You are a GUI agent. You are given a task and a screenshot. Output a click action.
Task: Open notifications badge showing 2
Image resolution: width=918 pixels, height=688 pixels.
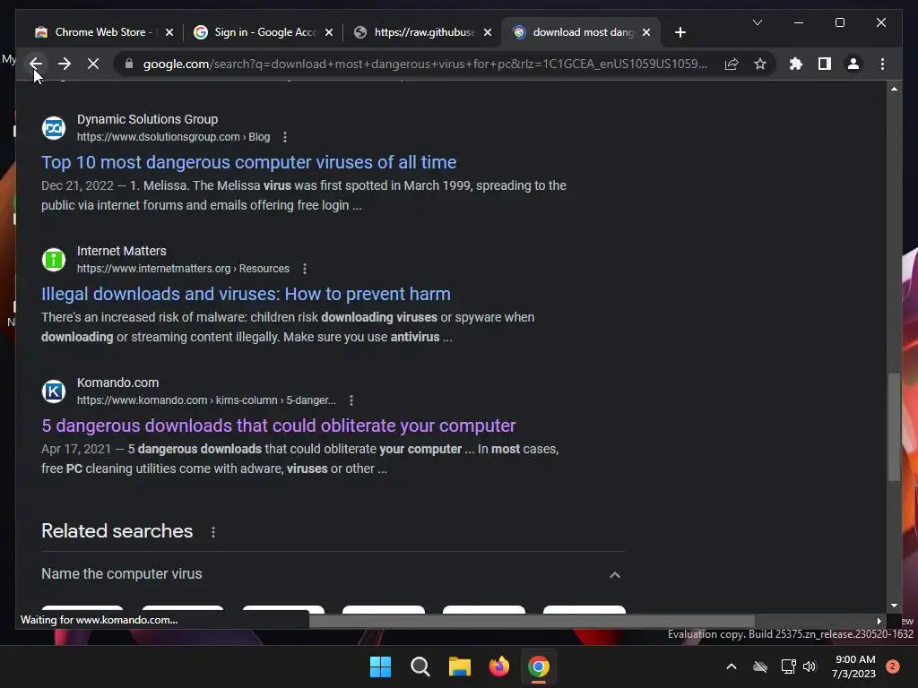(893, 666)
